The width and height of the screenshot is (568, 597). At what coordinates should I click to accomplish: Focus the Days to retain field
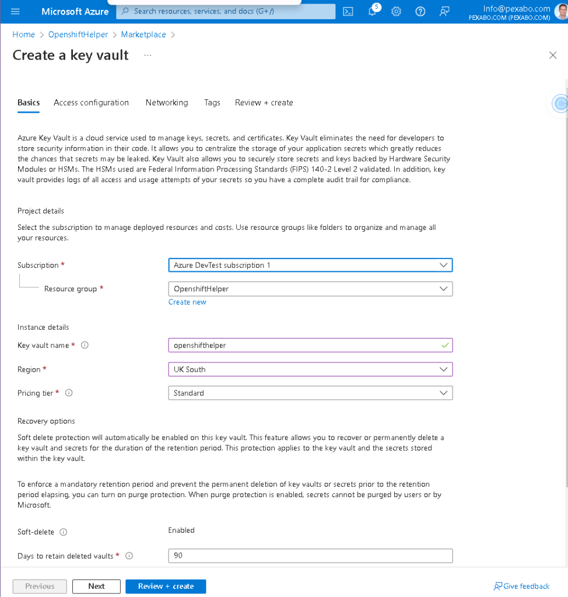(x=310, y=556)
